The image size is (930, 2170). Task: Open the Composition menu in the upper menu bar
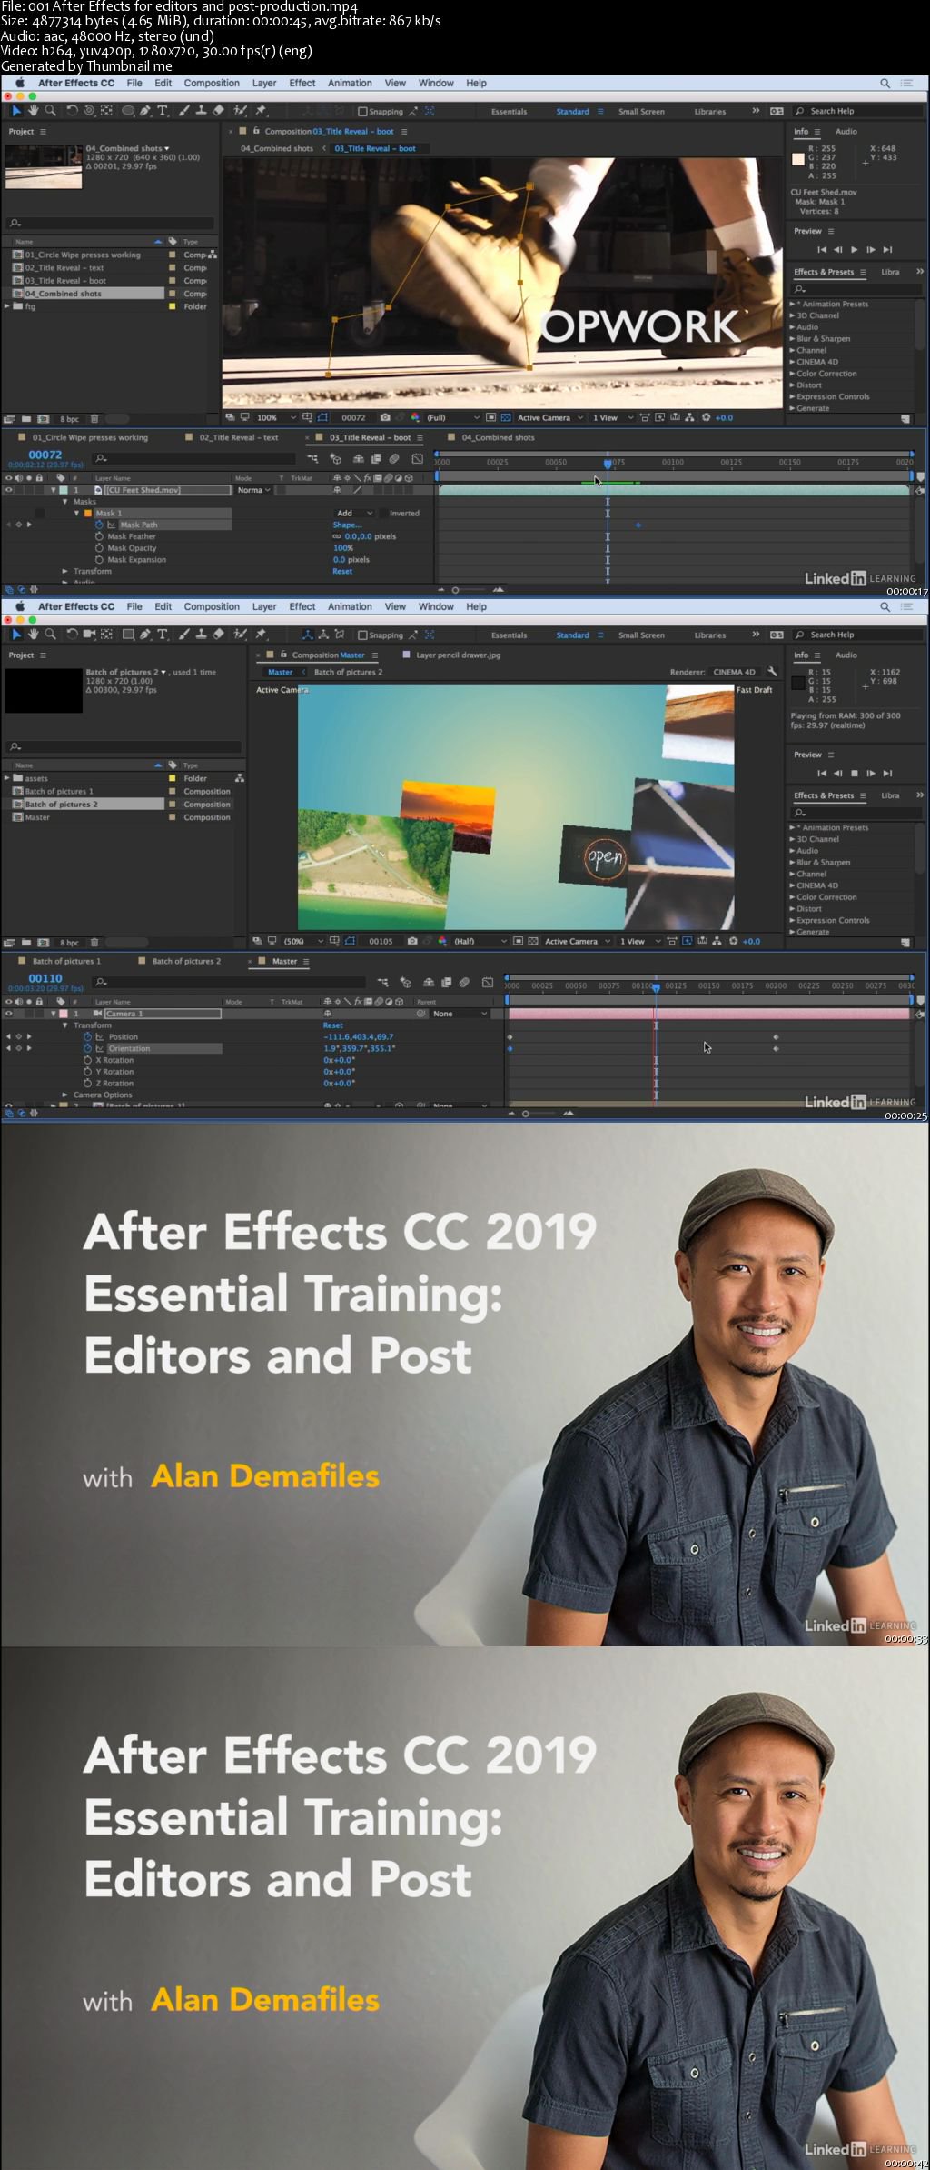212,83
